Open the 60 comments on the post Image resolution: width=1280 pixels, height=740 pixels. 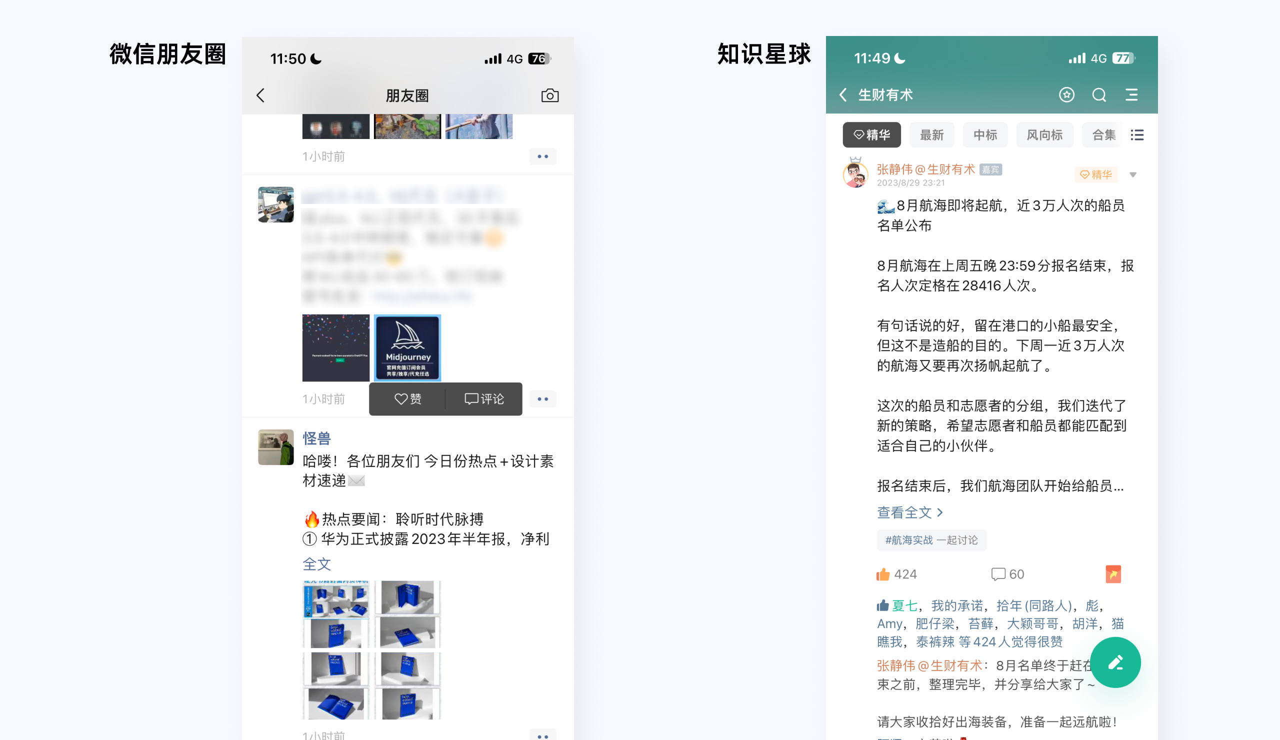(x=1007, y=574)
